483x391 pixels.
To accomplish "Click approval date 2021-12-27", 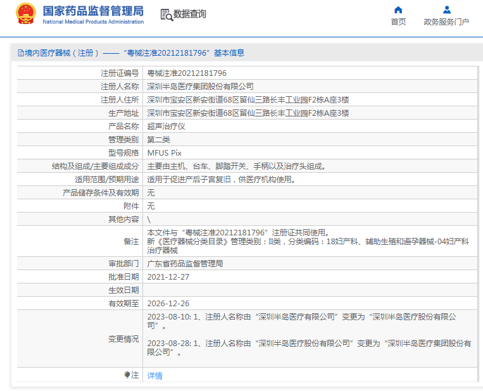I will click(168, 276).
